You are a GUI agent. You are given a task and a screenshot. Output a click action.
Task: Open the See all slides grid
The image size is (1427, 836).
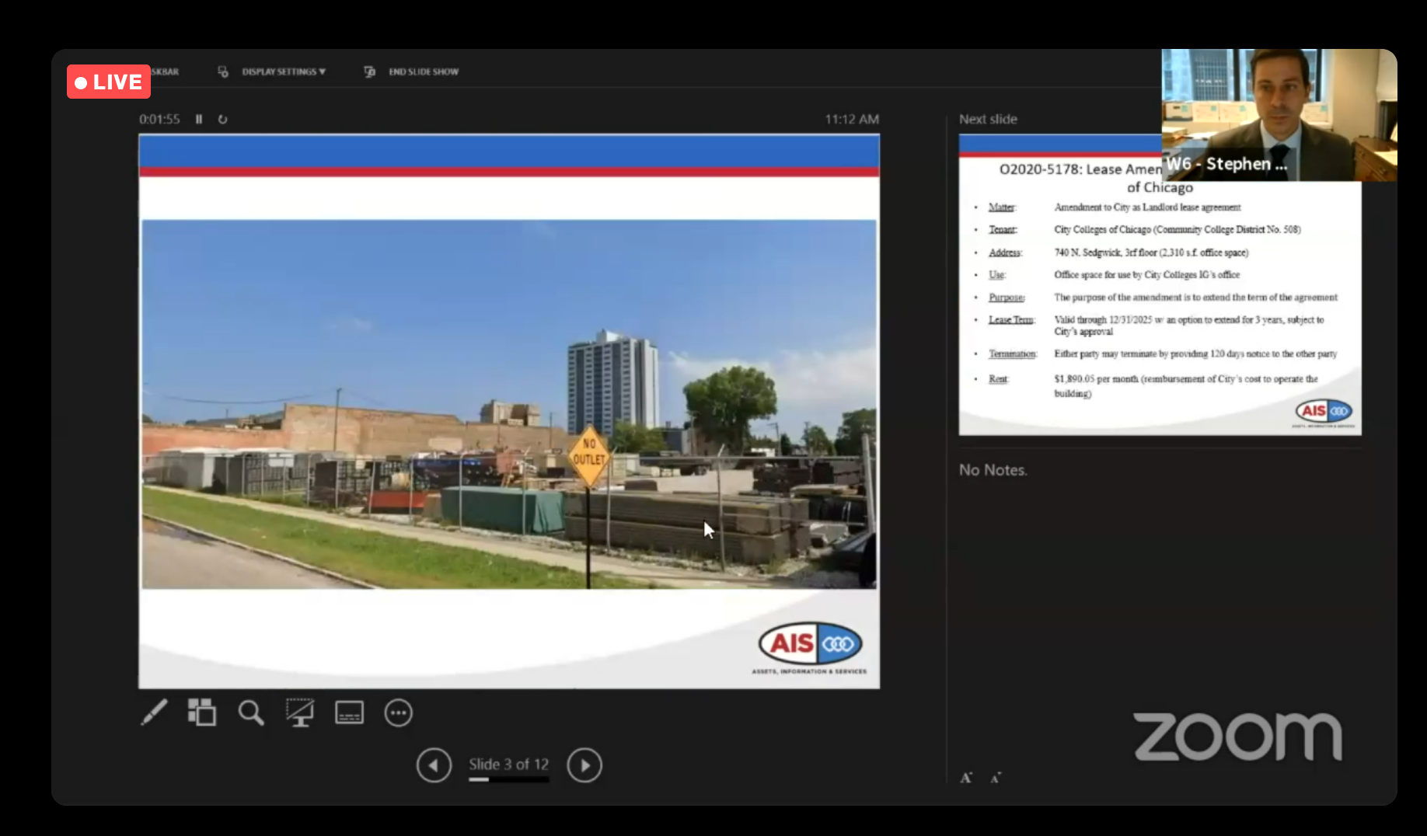coord(202,712)
